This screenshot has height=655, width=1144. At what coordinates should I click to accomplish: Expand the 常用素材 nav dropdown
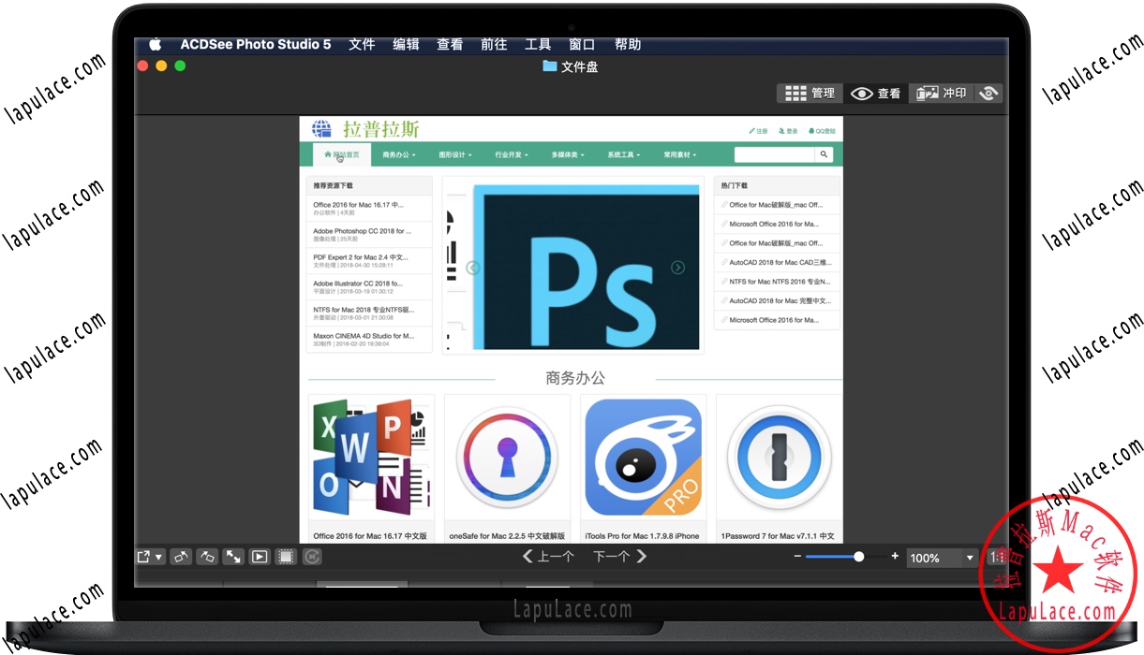[x=680, y=154]
